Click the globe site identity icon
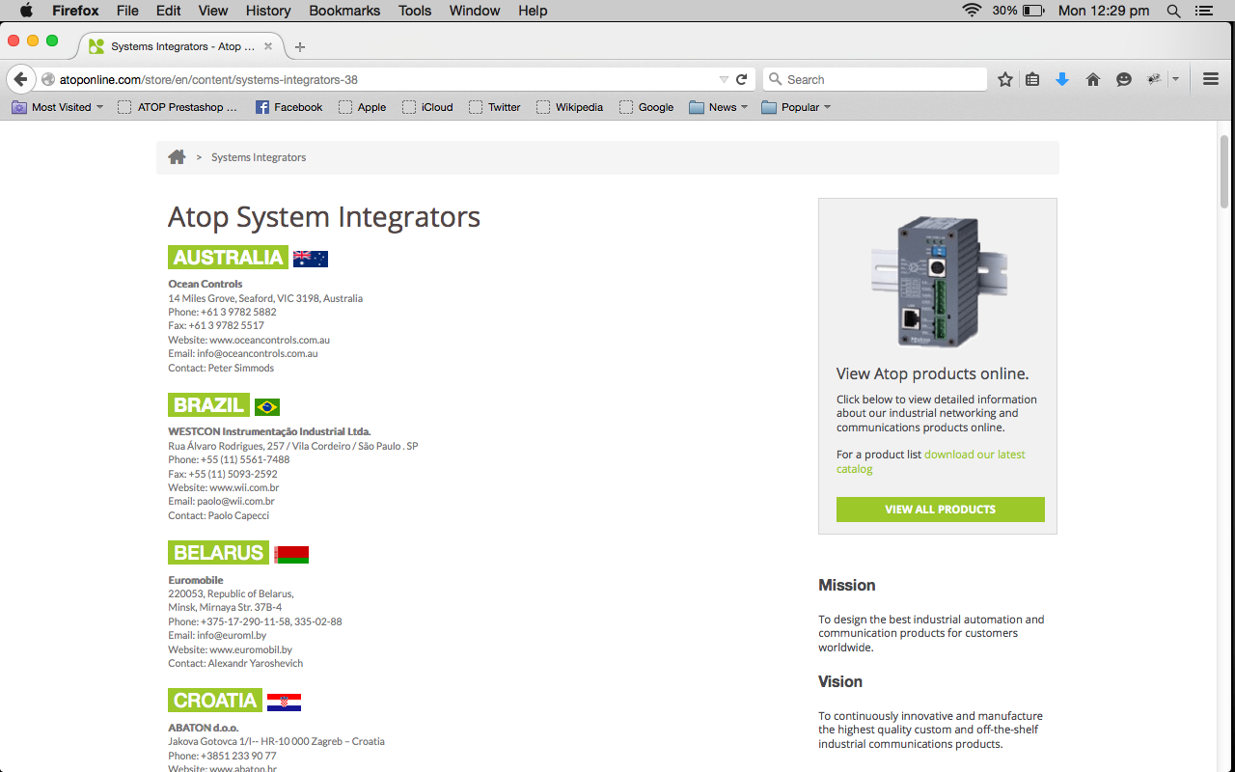The height and width of the screenshot is (772, 1235). pos(48,79)
